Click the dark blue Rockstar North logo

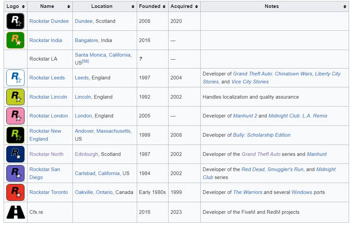pos(15,154)
